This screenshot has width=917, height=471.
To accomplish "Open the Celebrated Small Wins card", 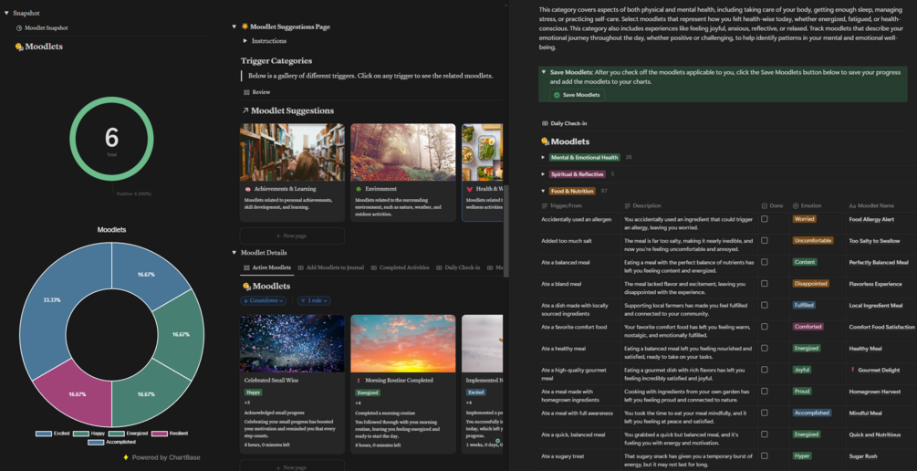I will pyautogui.click(x=292, y=383).
